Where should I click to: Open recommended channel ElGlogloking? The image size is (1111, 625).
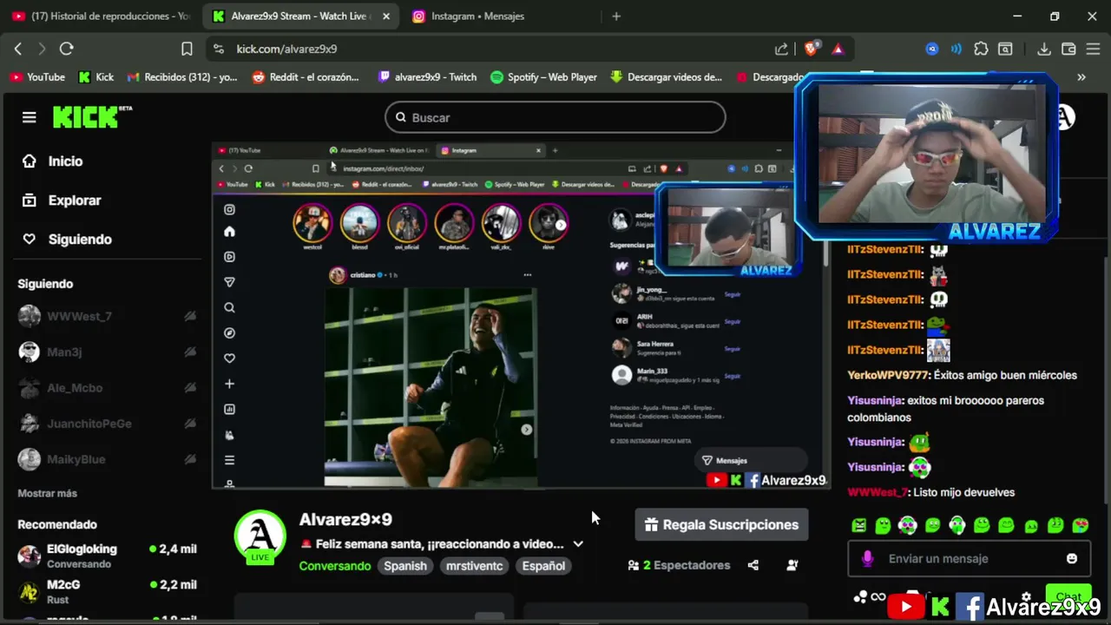(106, 556)
